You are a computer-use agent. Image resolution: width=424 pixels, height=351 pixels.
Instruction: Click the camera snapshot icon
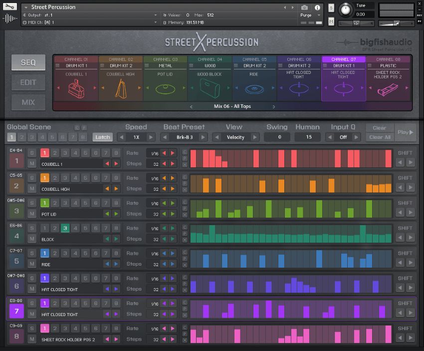click(304, 7)
